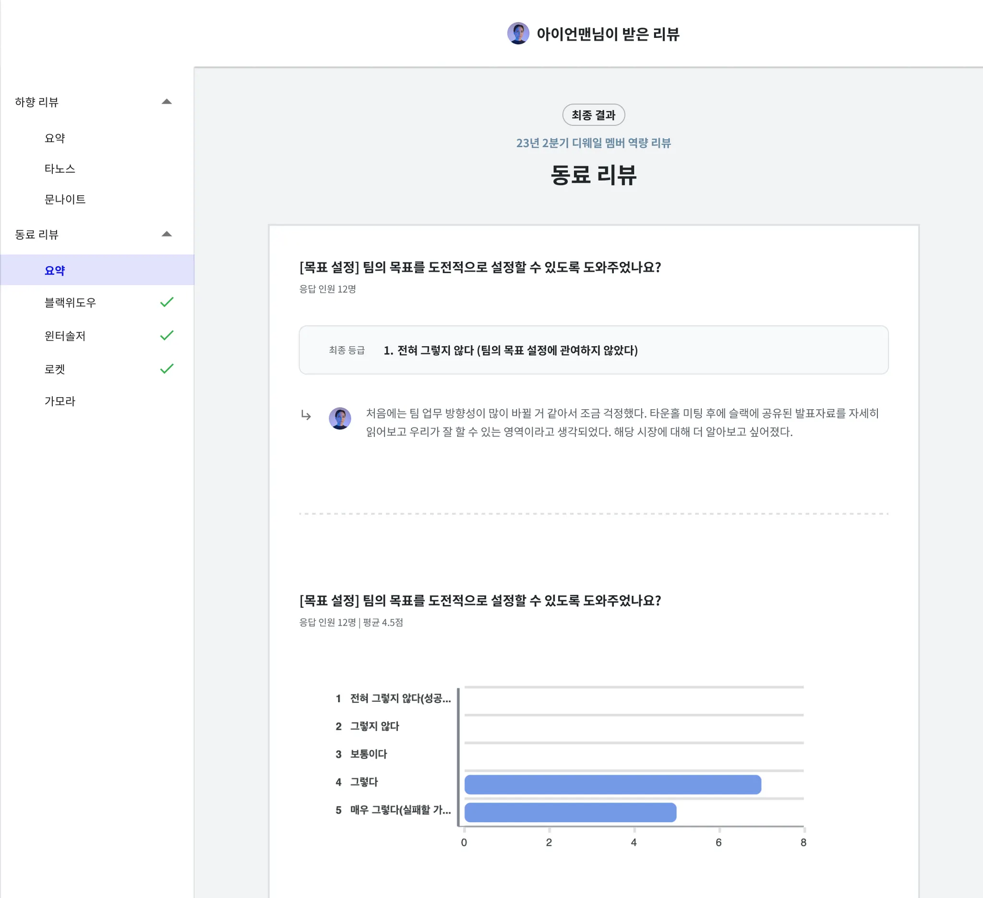Open 요약 under 하향 리뷰
983x898 pixels.
55,138
